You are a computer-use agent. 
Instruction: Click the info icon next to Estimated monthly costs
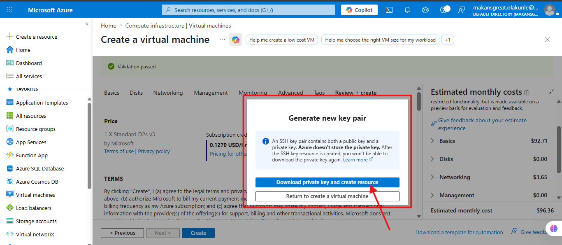(x=527, y=93)
